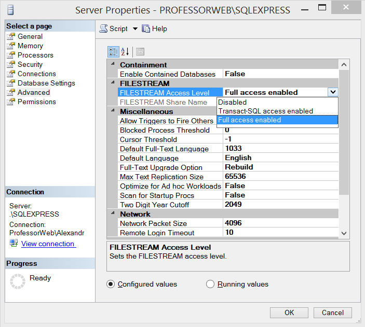
Task: Click the Permissions page icon
Action: 11,102
